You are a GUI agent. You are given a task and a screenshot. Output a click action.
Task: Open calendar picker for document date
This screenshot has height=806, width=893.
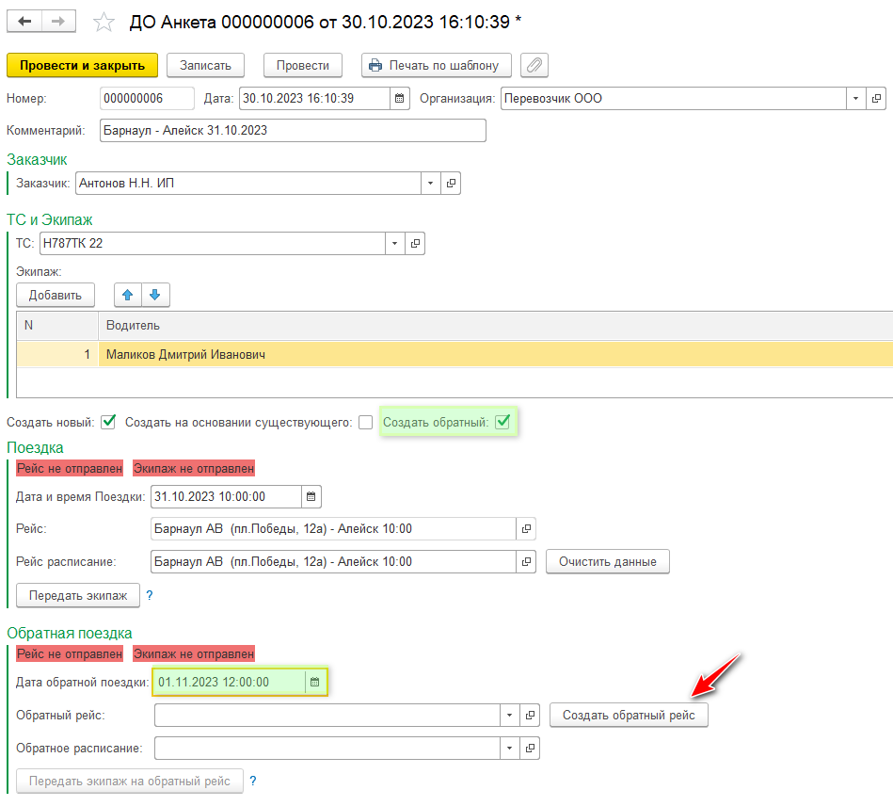pyautogui.click(x=399, y=99)
